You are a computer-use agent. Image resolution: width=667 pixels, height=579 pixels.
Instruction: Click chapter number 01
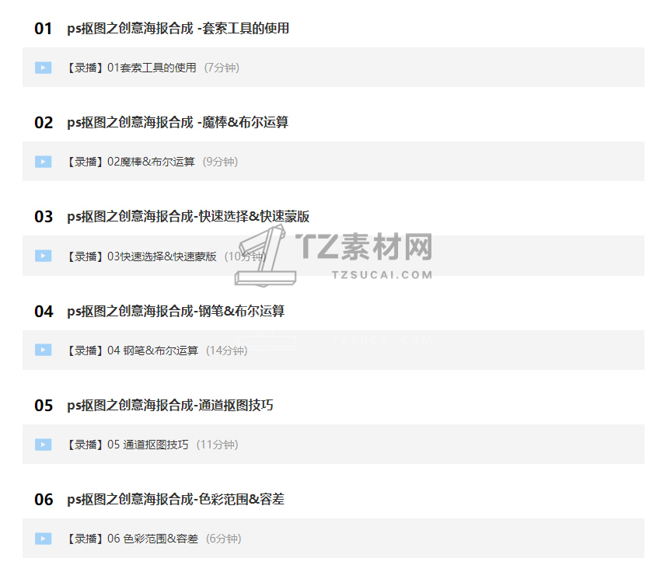[44, 29]
